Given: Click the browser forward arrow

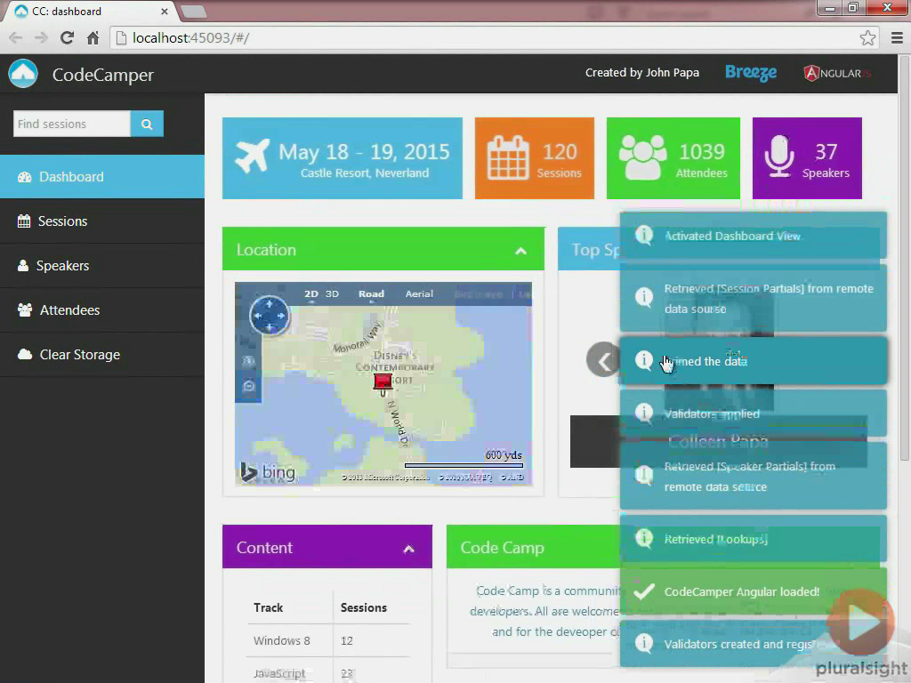Looking at the screenshot, I should (41, 37).
